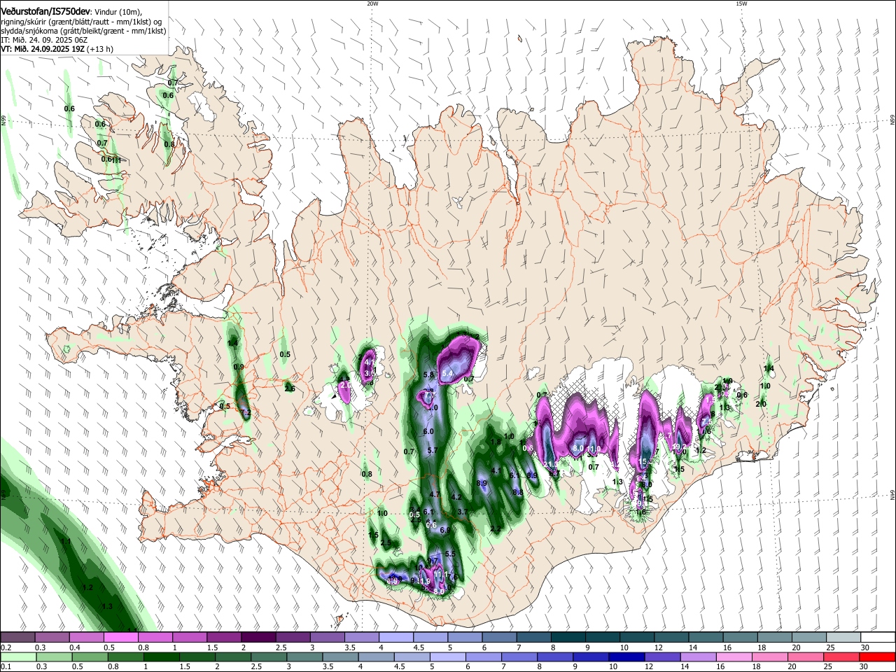Pick the snow legend 8 dark teal swatch
This screenshot has height=672, width=896.
568,637
